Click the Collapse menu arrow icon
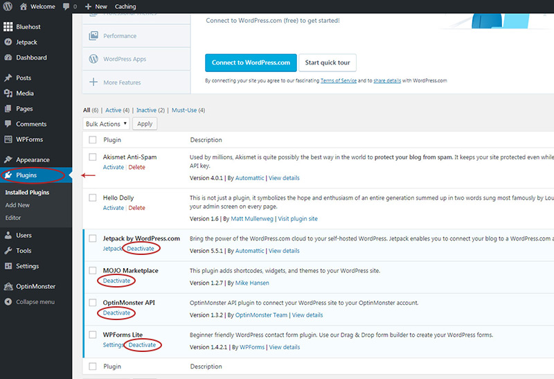554x379 pixels. [x=8, y=301]
